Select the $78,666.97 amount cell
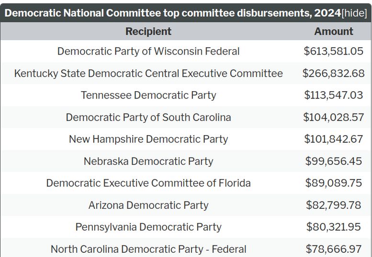This screenshot has width=372, height=257. pos(334,249)
